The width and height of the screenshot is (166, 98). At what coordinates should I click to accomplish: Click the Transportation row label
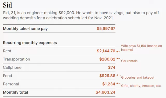coord(17,59)
